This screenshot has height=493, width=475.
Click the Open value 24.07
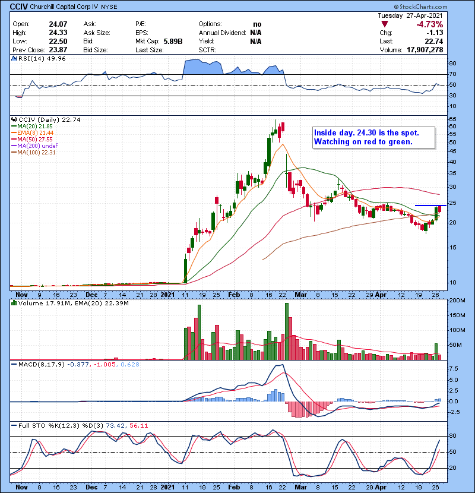(58, 24)
